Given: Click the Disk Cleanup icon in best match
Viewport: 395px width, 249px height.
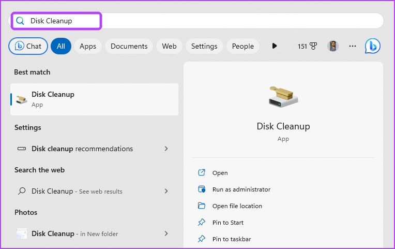Looking at the screenshot, I should tap(21, 99).
